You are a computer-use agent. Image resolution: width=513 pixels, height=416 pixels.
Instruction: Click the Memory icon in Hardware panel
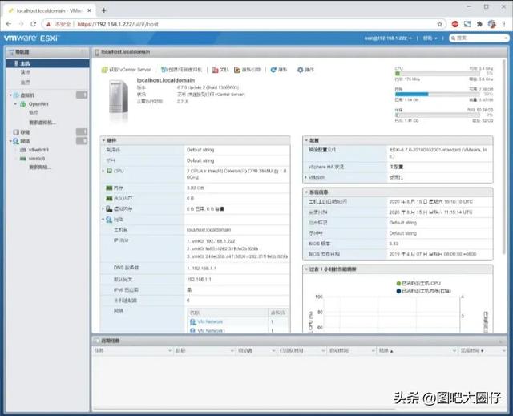pos(109,188)
